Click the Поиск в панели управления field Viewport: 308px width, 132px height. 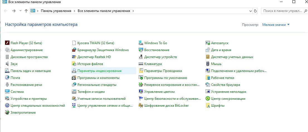click(x=284, y=11)
